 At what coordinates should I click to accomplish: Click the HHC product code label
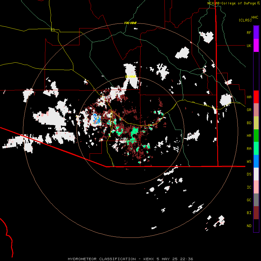(x=255, y=17)
